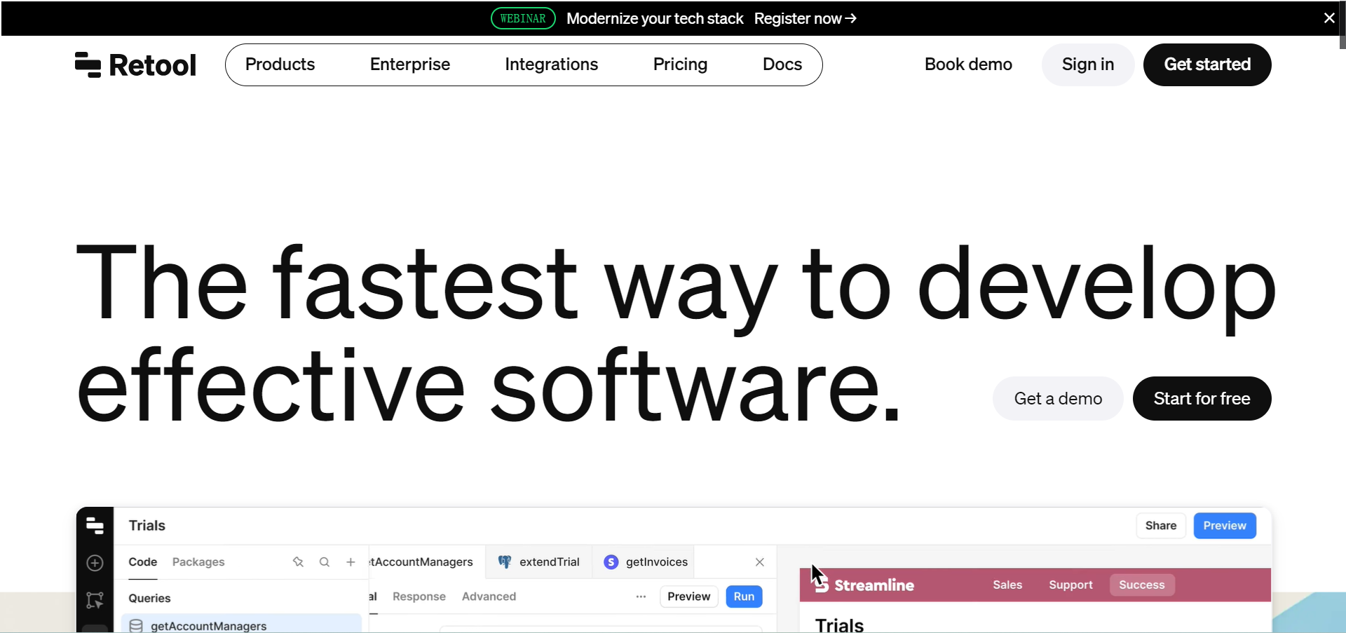Click the add component plus-circle icon
This screenshot has height=633, width=1346.
[x=95, y=563]
